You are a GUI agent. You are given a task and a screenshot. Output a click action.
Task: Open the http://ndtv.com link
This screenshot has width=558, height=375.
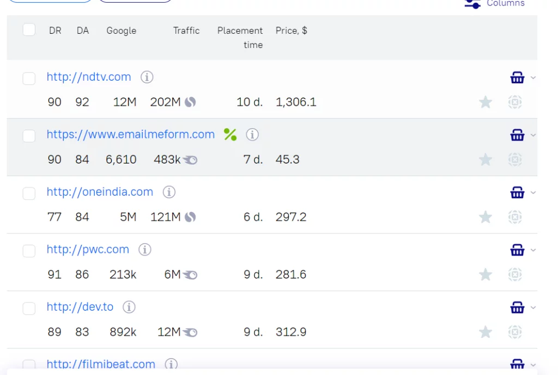point(89,77)
